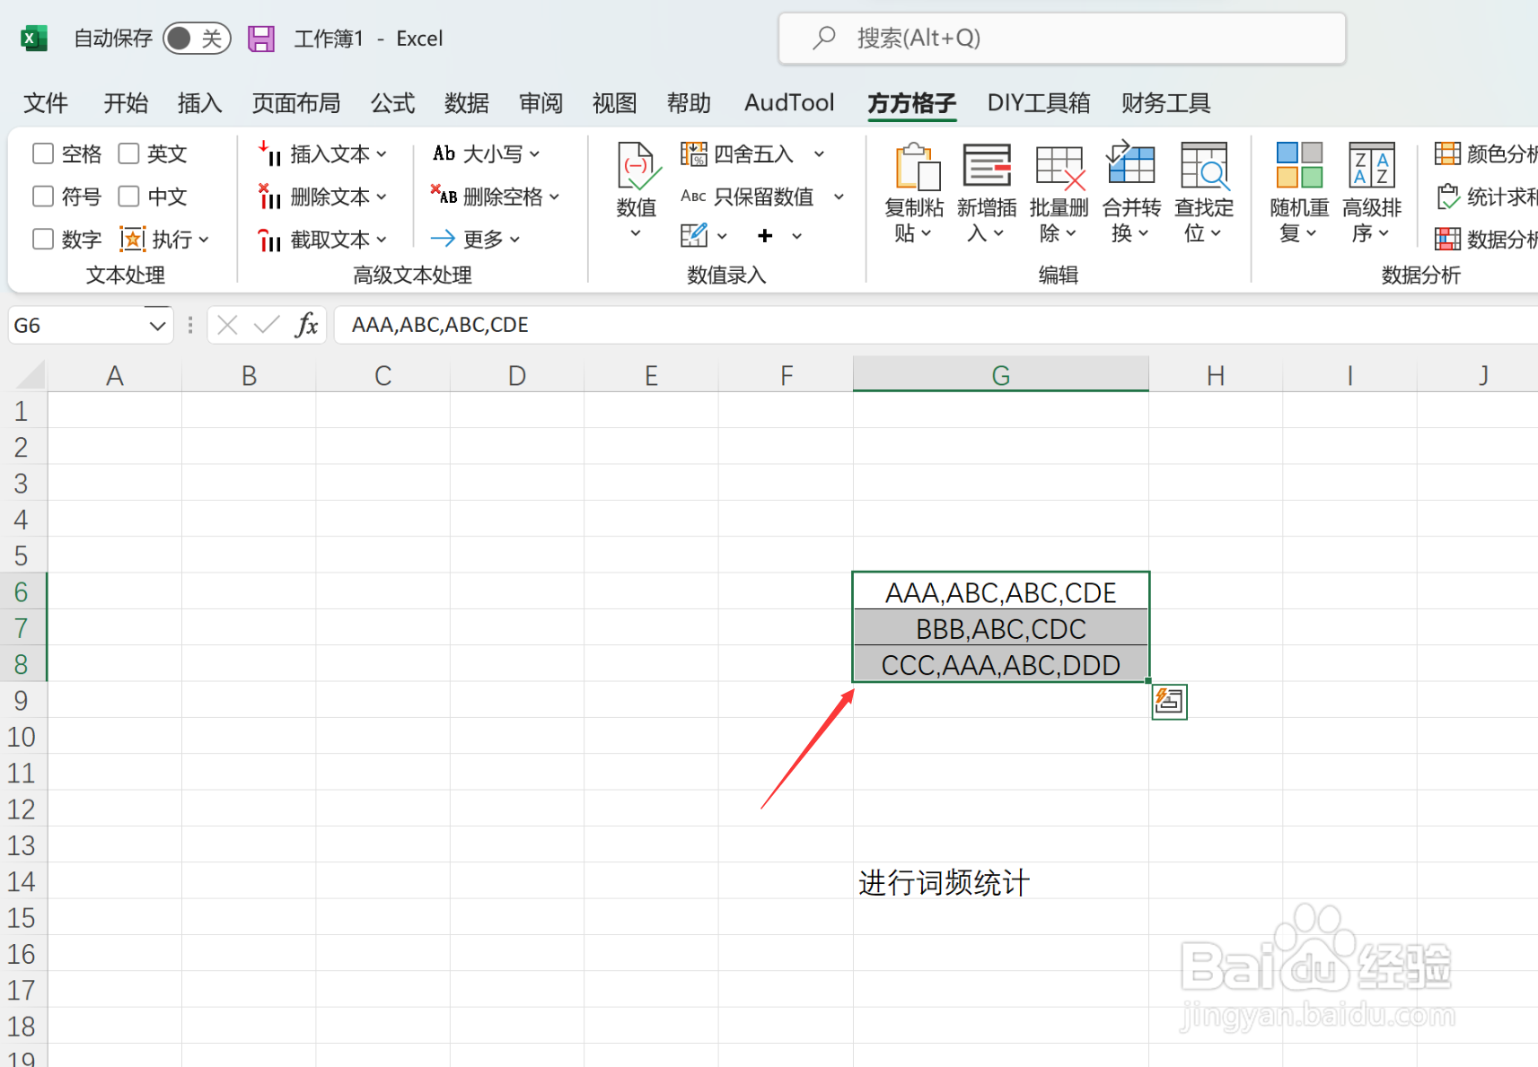Click the 四舍五入 rounding icon
This screenshot has width=1538, height=1067.
[694, 153]
